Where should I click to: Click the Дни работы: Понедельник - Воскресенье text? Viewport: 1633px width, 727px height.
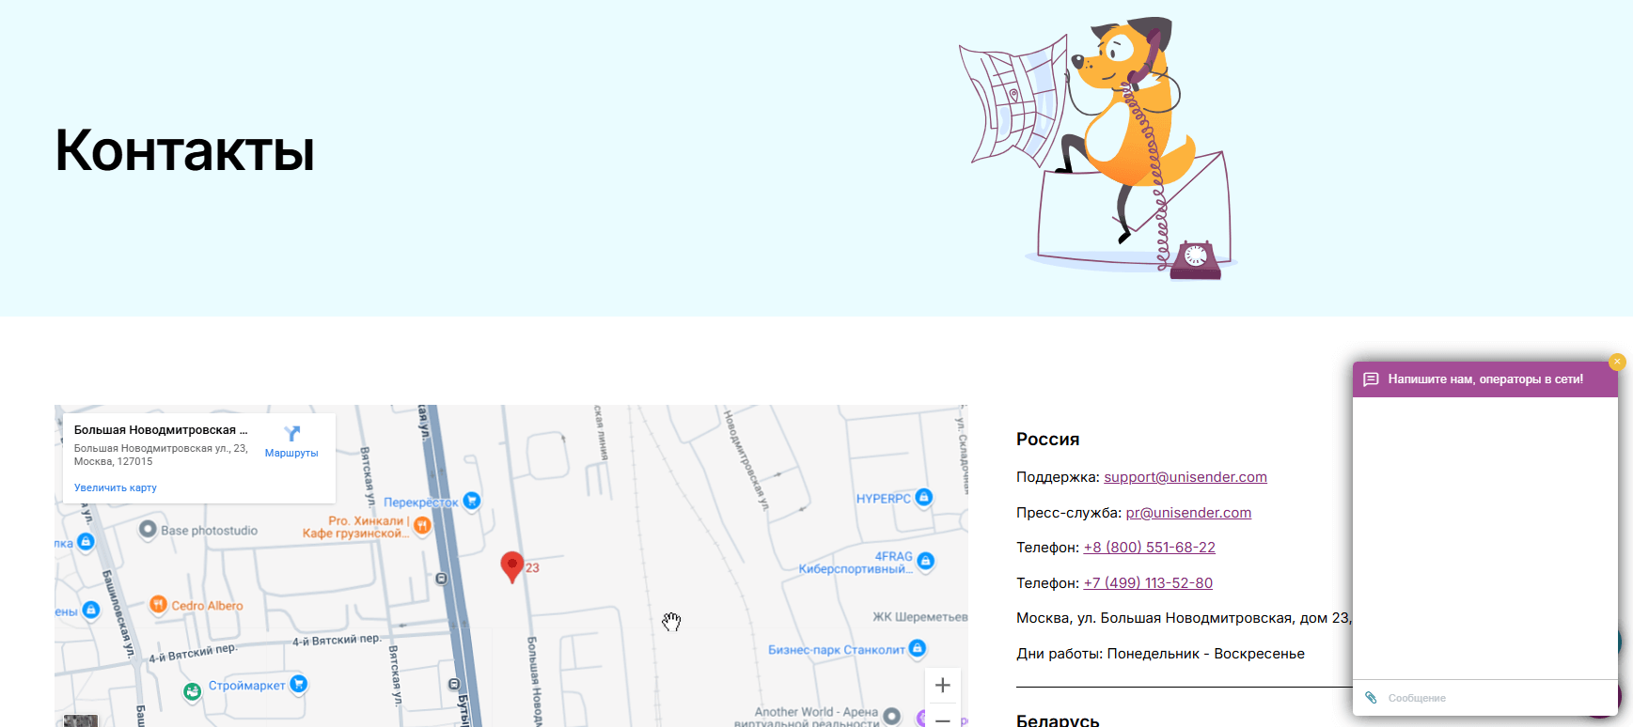(x=1160, y=654)
